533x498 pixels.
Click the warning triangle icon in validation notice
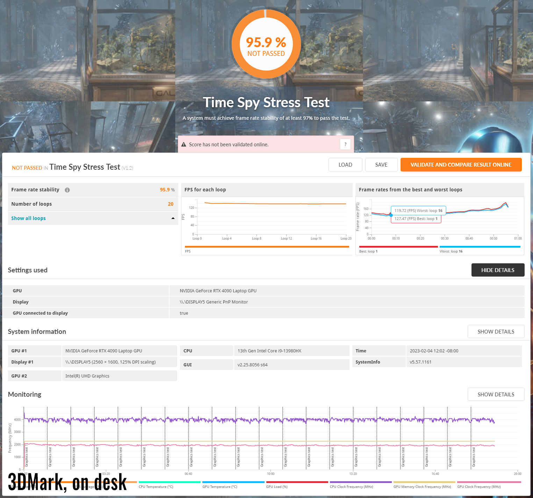pos(184,144)
